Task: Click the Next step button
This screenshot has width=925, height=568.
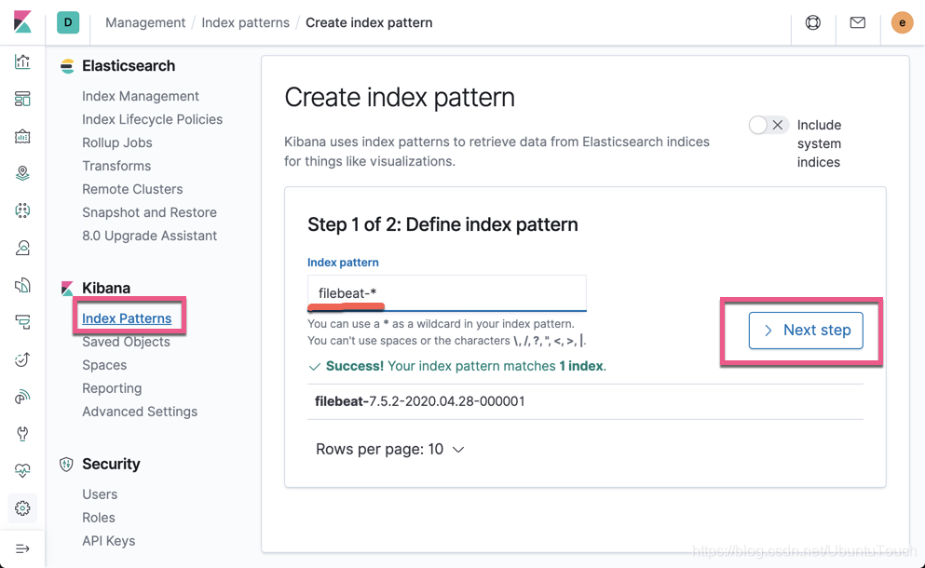Action: click(806, 331)
